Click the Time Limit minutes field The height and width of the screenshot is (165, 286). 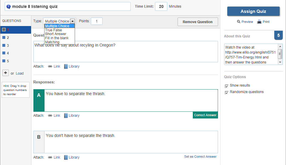click(161, 6)
